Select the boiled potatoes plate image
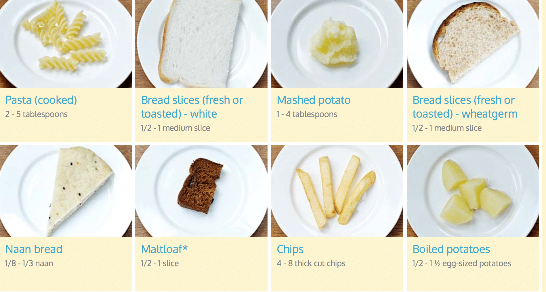The width and height of the screenshot is (546, 292). tap(473, 191)
